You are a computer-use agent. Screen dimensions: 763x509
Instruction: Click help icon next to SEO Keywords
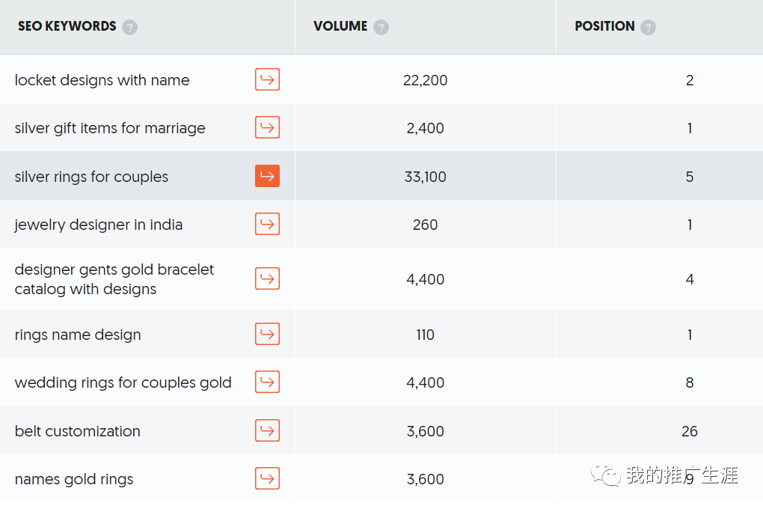130,28
